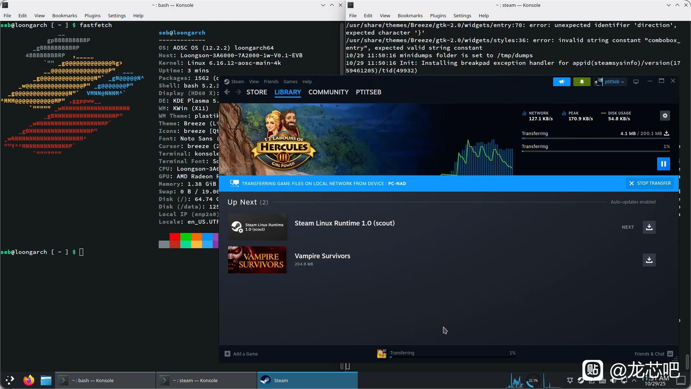Image resolution: width=691 pixels, height=389 pixels.
Task: Open download settings gear icon
Action: click(665, 116)
